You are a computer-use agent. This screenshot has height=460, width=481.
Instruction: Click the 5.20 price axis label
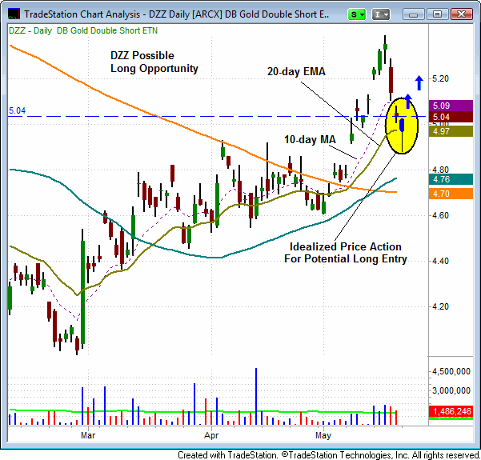coord(440,79)
